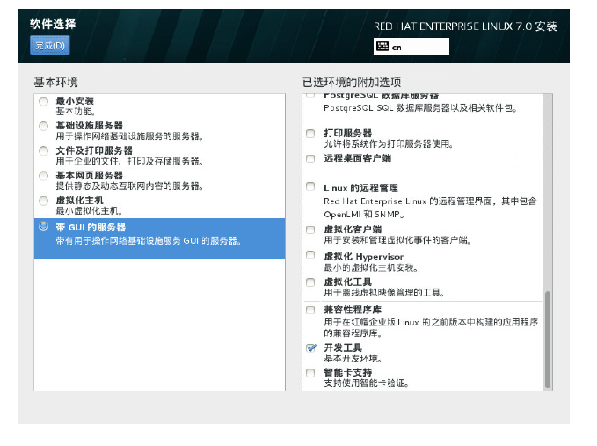Image resolution: width=597 pixels, height=446 pixels.
Task: Choose the 文件及打印服务器 environment radio
Action: (x=43, y=150)
